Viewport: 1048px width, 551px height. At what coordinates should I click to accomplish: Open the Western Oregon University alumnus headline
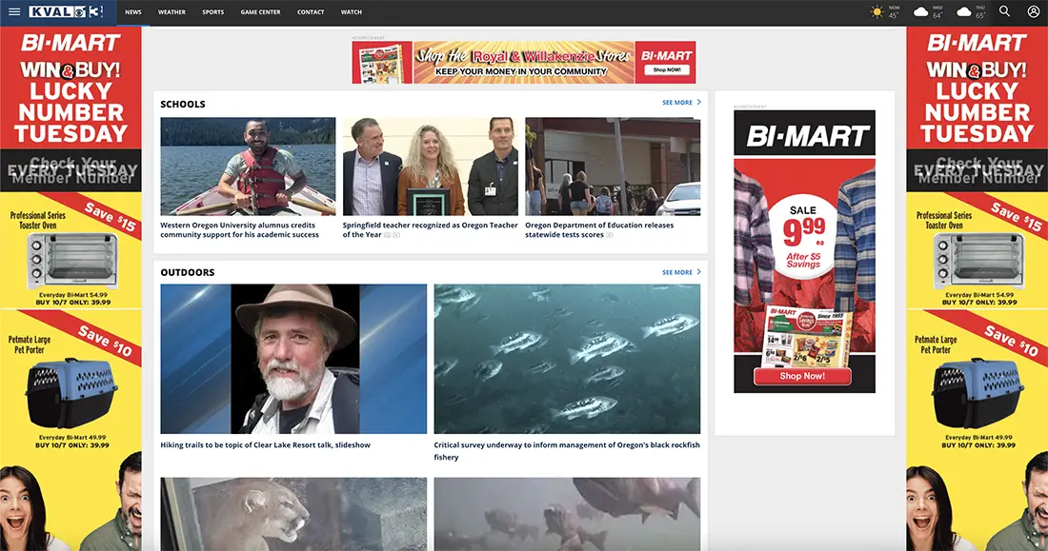point(239,229)
